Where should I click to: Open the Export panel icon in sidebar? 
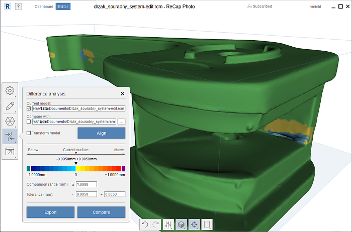pyautogui.click(x=10, y=151)
